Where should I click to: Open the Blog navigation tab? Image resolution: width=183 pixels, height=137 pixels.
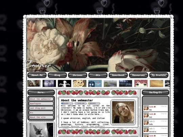(57, 75)
